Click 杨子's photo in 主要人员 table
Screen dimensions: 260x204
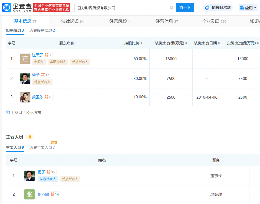(x=29, y=176)
